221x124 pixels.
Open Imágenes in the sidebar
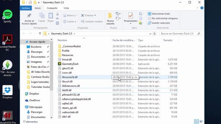[x=36, y=62]
